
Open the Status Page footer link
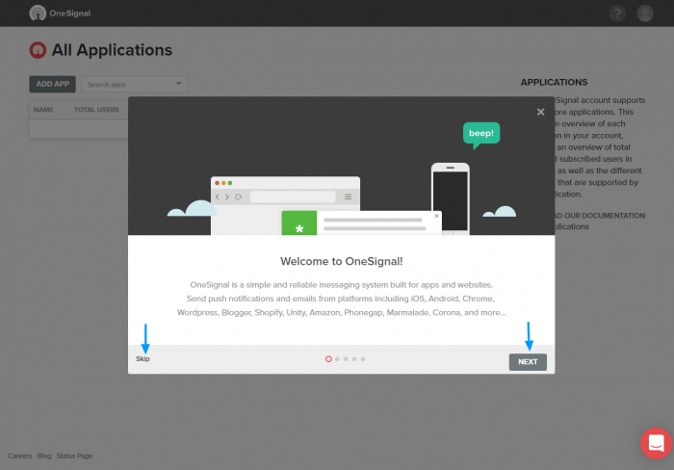tap(74, 456)
